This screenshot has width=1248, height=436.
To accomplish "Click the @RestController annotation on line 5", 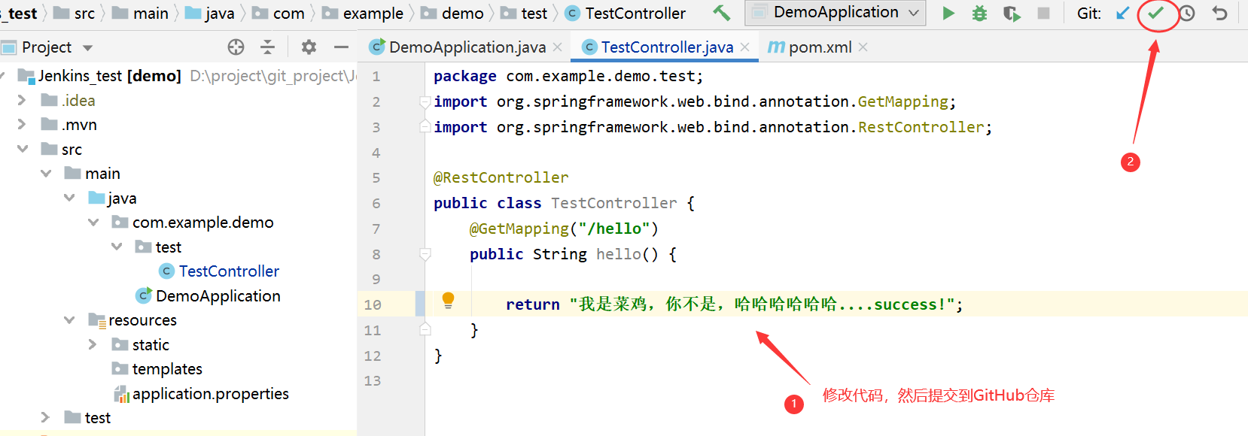I will coord(501,177).
